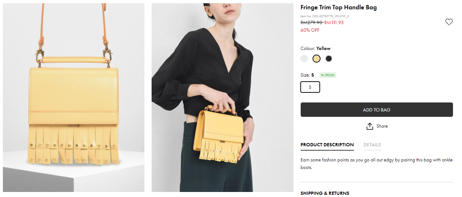Expand the Shipping & Returns section
462x197 pixels.
coord(325,193)
